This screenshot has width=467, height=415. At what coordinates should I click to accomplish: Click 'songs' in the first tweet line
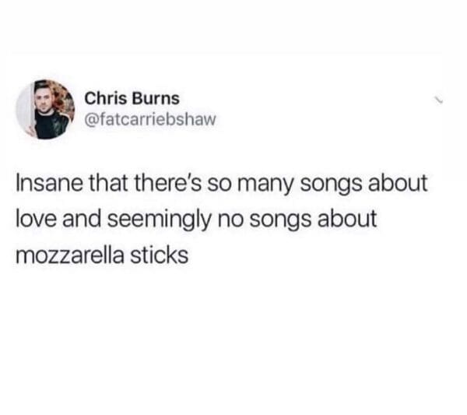[331, 185]
